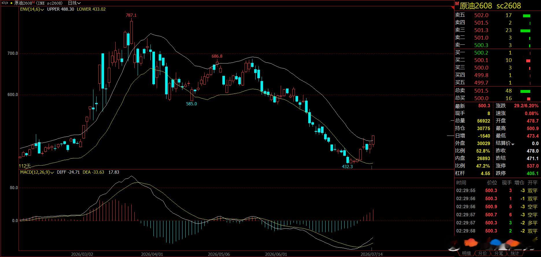Select the 买五 price 499.7
This screenshot has width=541, height=257.
[x=481, y=83]
